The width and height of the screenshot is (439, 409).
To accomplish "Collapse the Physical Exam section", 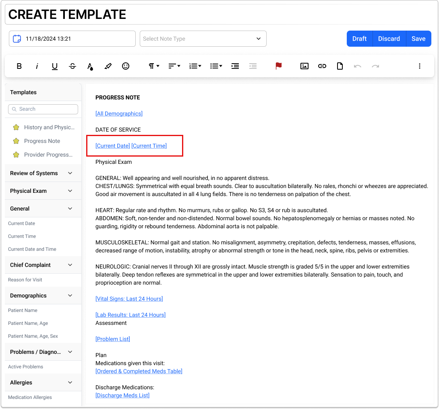I will pyautogui.click(x=43, y=190).
